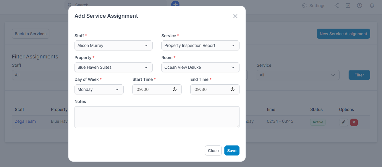
Task: Click the blue plus icon near search
Action: pos(175,4)
